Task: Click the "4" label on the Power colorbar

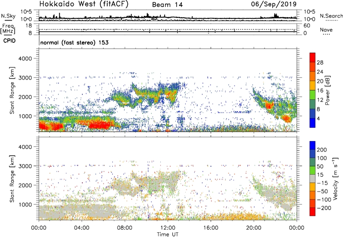Action: (x=318, y=118)
